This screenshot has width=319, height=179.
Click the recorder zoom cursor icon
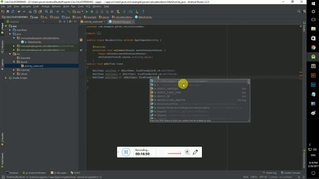[x=187, y=152]
